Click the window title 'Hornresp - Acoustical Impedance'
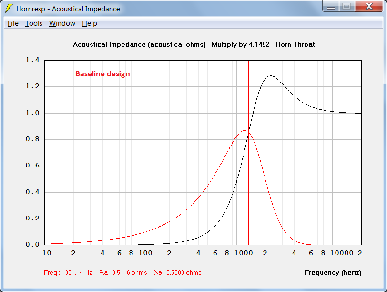Viewport: 387px width, 292px height. tap(68, 9)
